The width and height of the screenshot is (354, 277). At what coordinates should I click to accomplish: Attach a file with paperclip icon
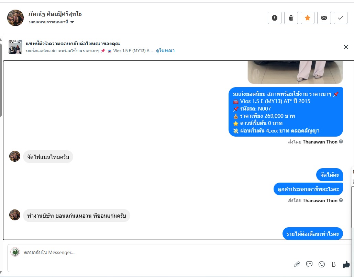(x=297, y=264)
